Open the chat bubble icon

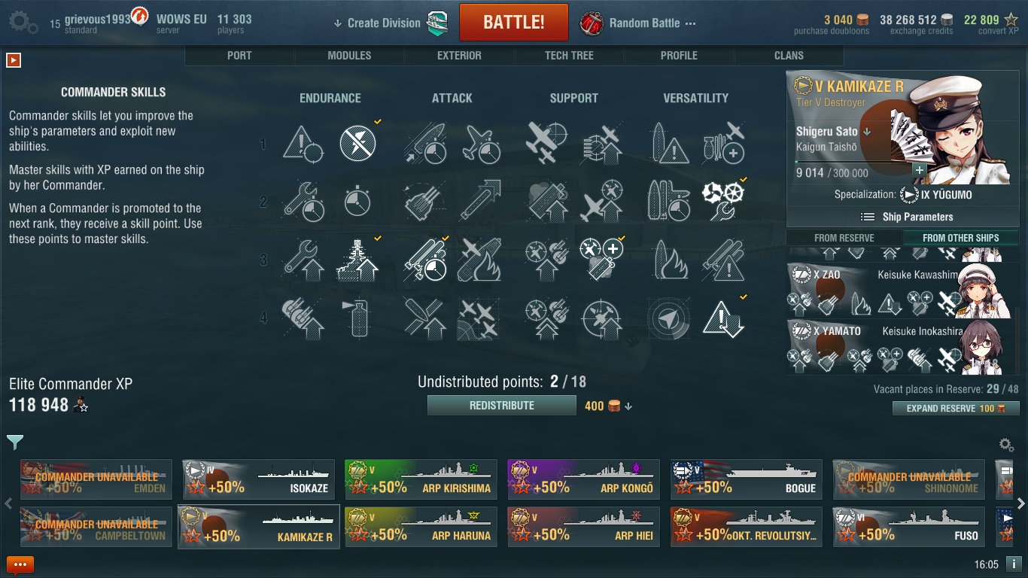(20, 564)
